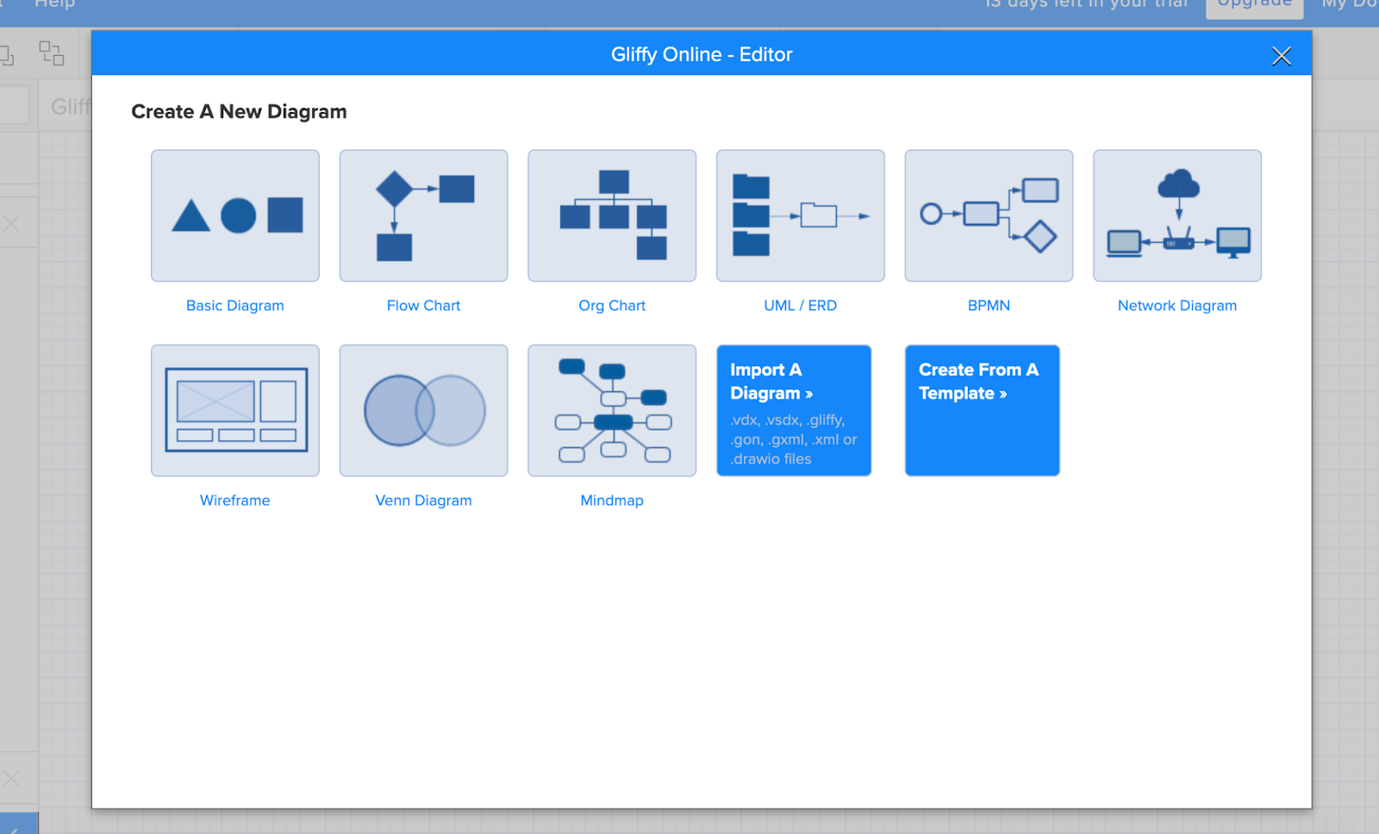Image resolution: width=1379 pixels, height=834 pixels.
Task: Open the Mindmap diagram icon
Action: [x=612, y=410]
